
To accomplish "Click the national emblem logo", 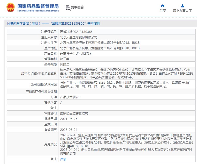I will tap(10, 8).
